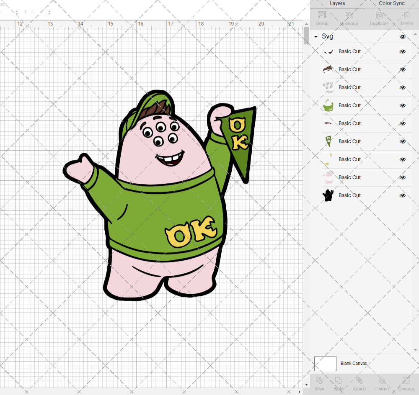Hide the pennant flag Basic Cut layer
419x395 pixels.
click(x=402, y=141)
